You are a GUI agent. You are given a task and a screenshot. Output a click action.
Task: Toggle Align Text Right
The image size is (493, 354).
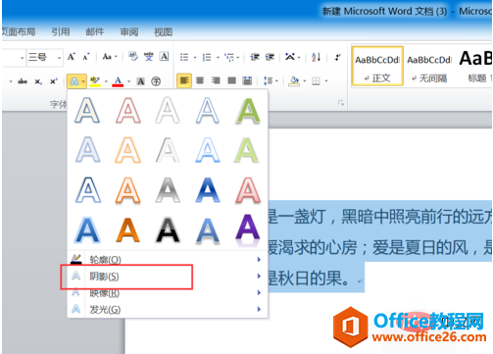point(216,80)
